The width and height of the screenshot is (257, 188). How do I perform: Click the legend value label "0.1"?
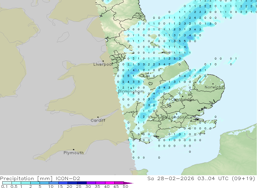tap(4, 186)
